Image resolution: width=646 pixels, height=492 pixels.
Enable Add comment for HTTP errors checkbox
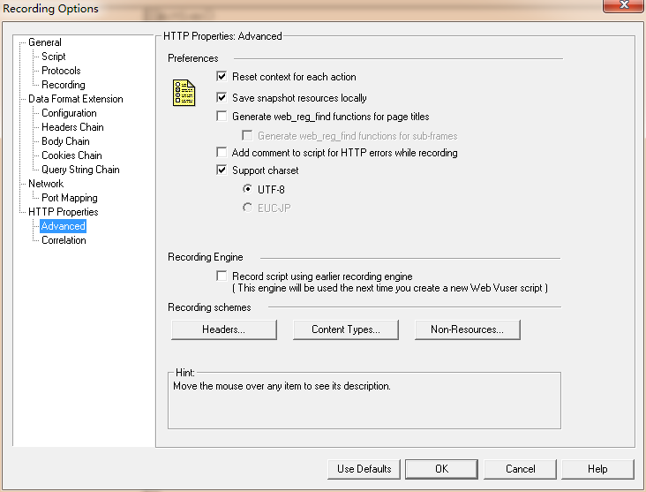(222, 152)
